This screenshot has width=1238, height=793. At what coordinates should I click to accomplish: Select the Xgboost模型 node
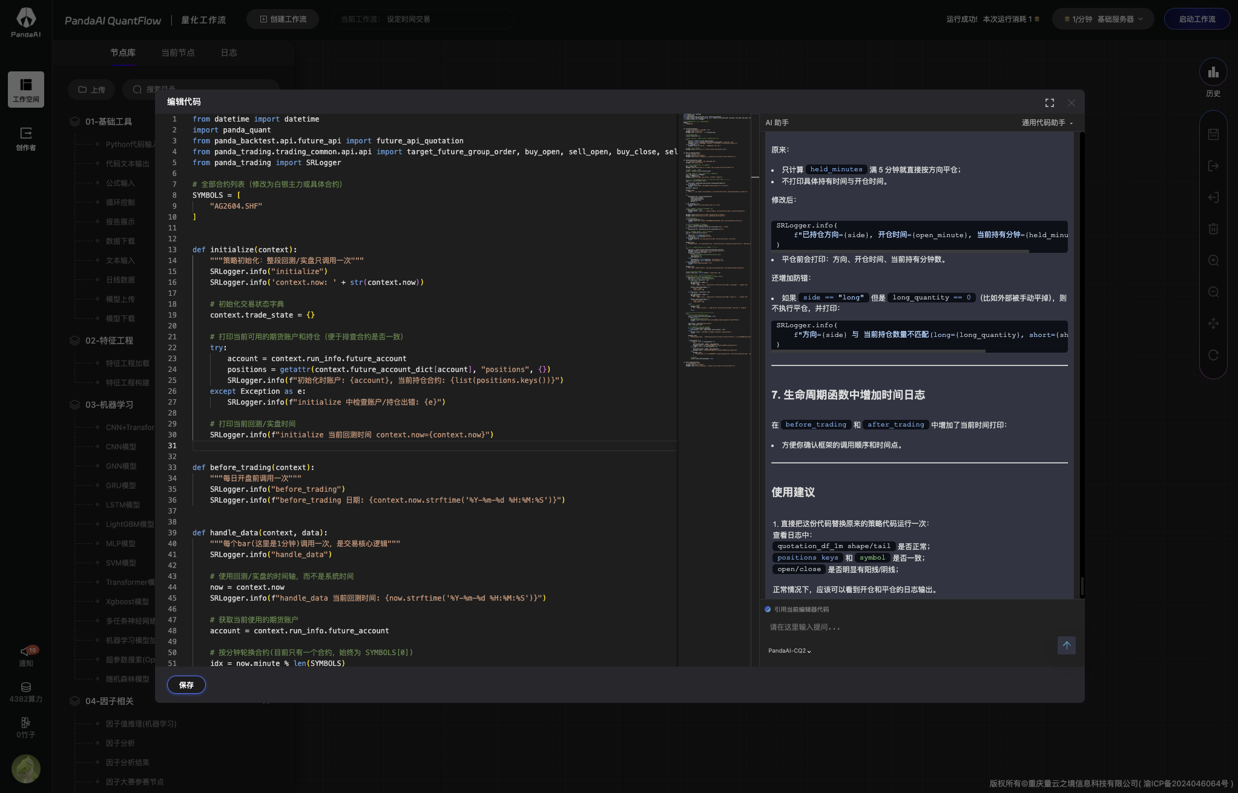[x=127, y=602]
